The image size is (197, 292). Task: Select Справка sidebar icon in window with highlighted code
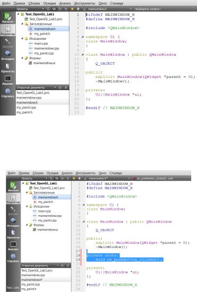pos(13,258)
